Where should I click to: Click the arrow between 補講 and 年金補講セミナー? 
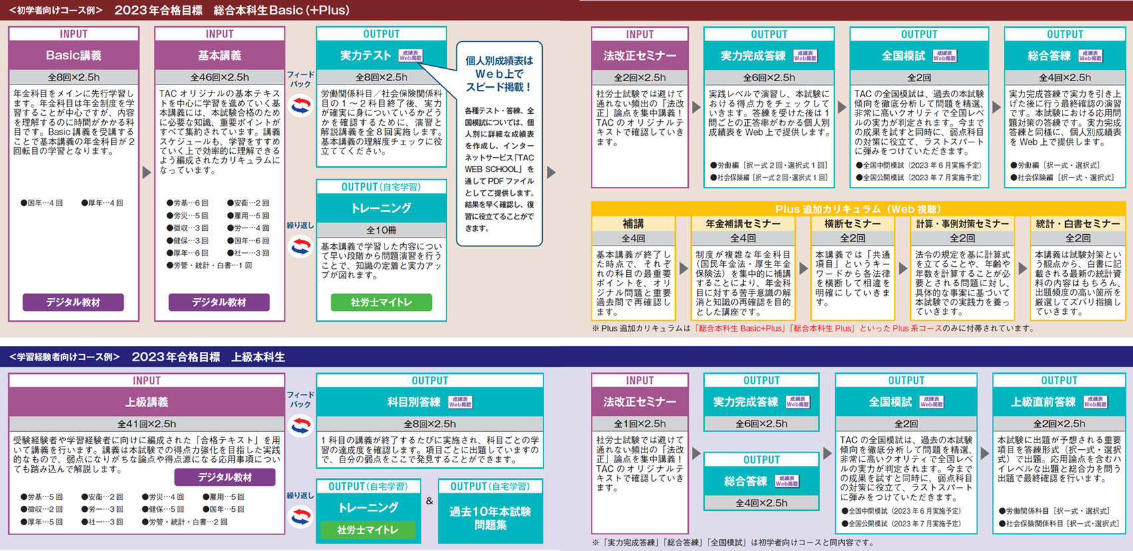683,268
